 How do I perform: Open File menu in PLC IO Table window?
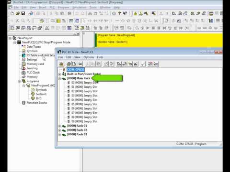point(60,57)
